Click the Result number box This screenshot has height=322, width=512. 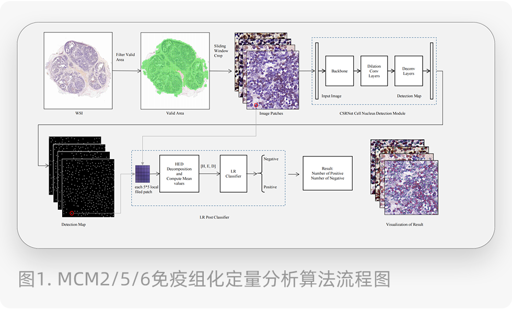(x=328, y=173)
